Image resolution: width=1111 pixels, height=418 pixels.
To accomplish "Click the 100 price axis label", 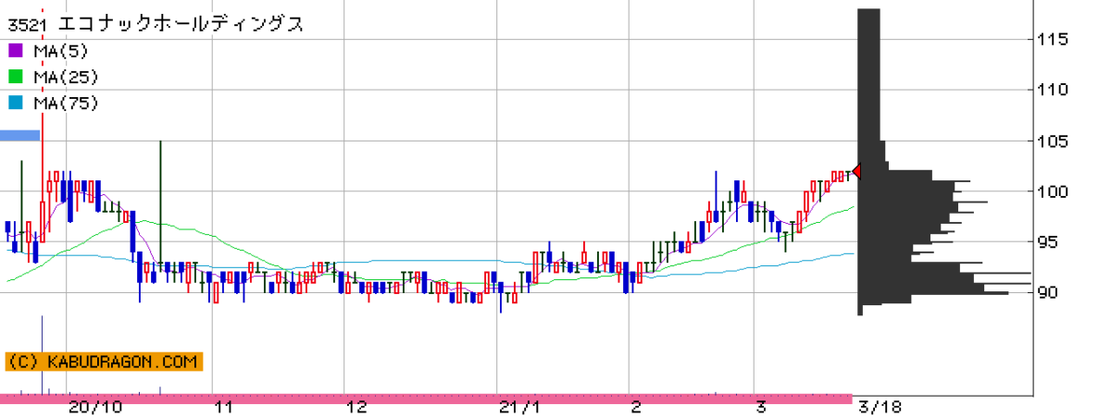I will [x=1055, y=191].
